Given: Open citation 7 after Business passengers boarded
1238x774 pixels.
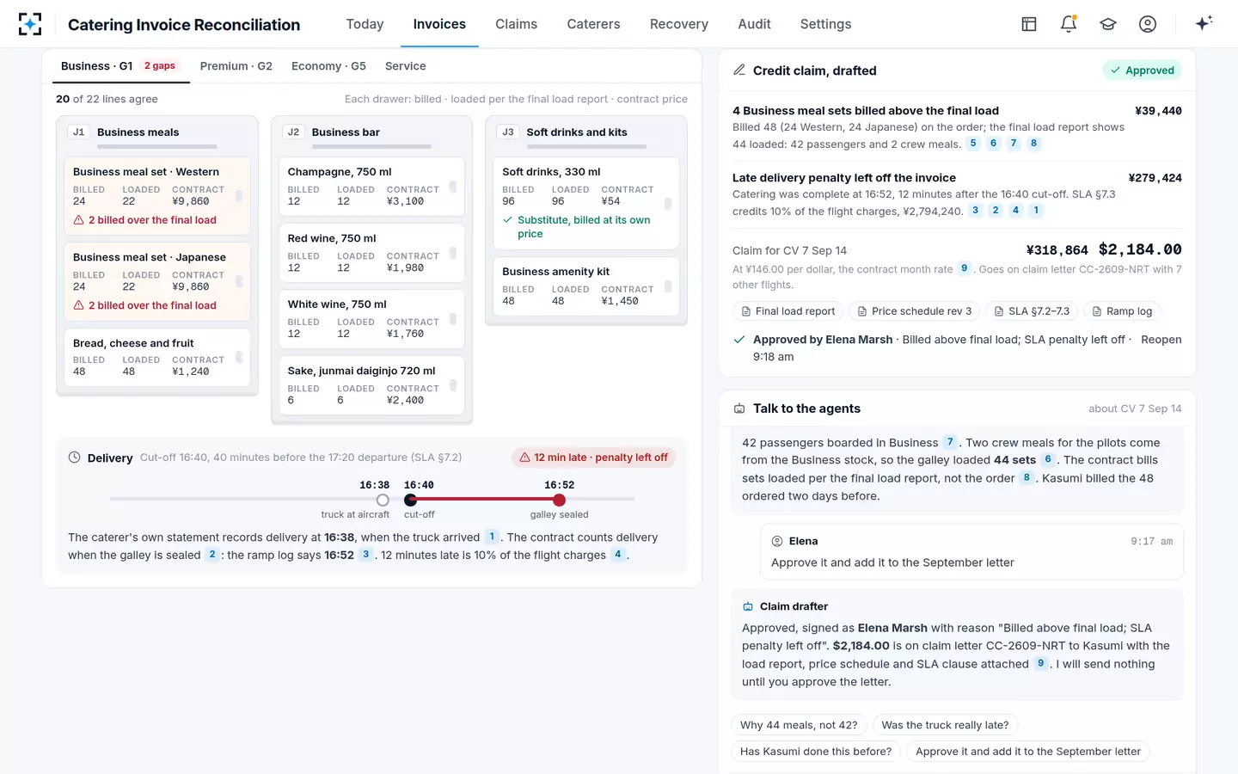Looking at the screenshot, I should point(950,442).
